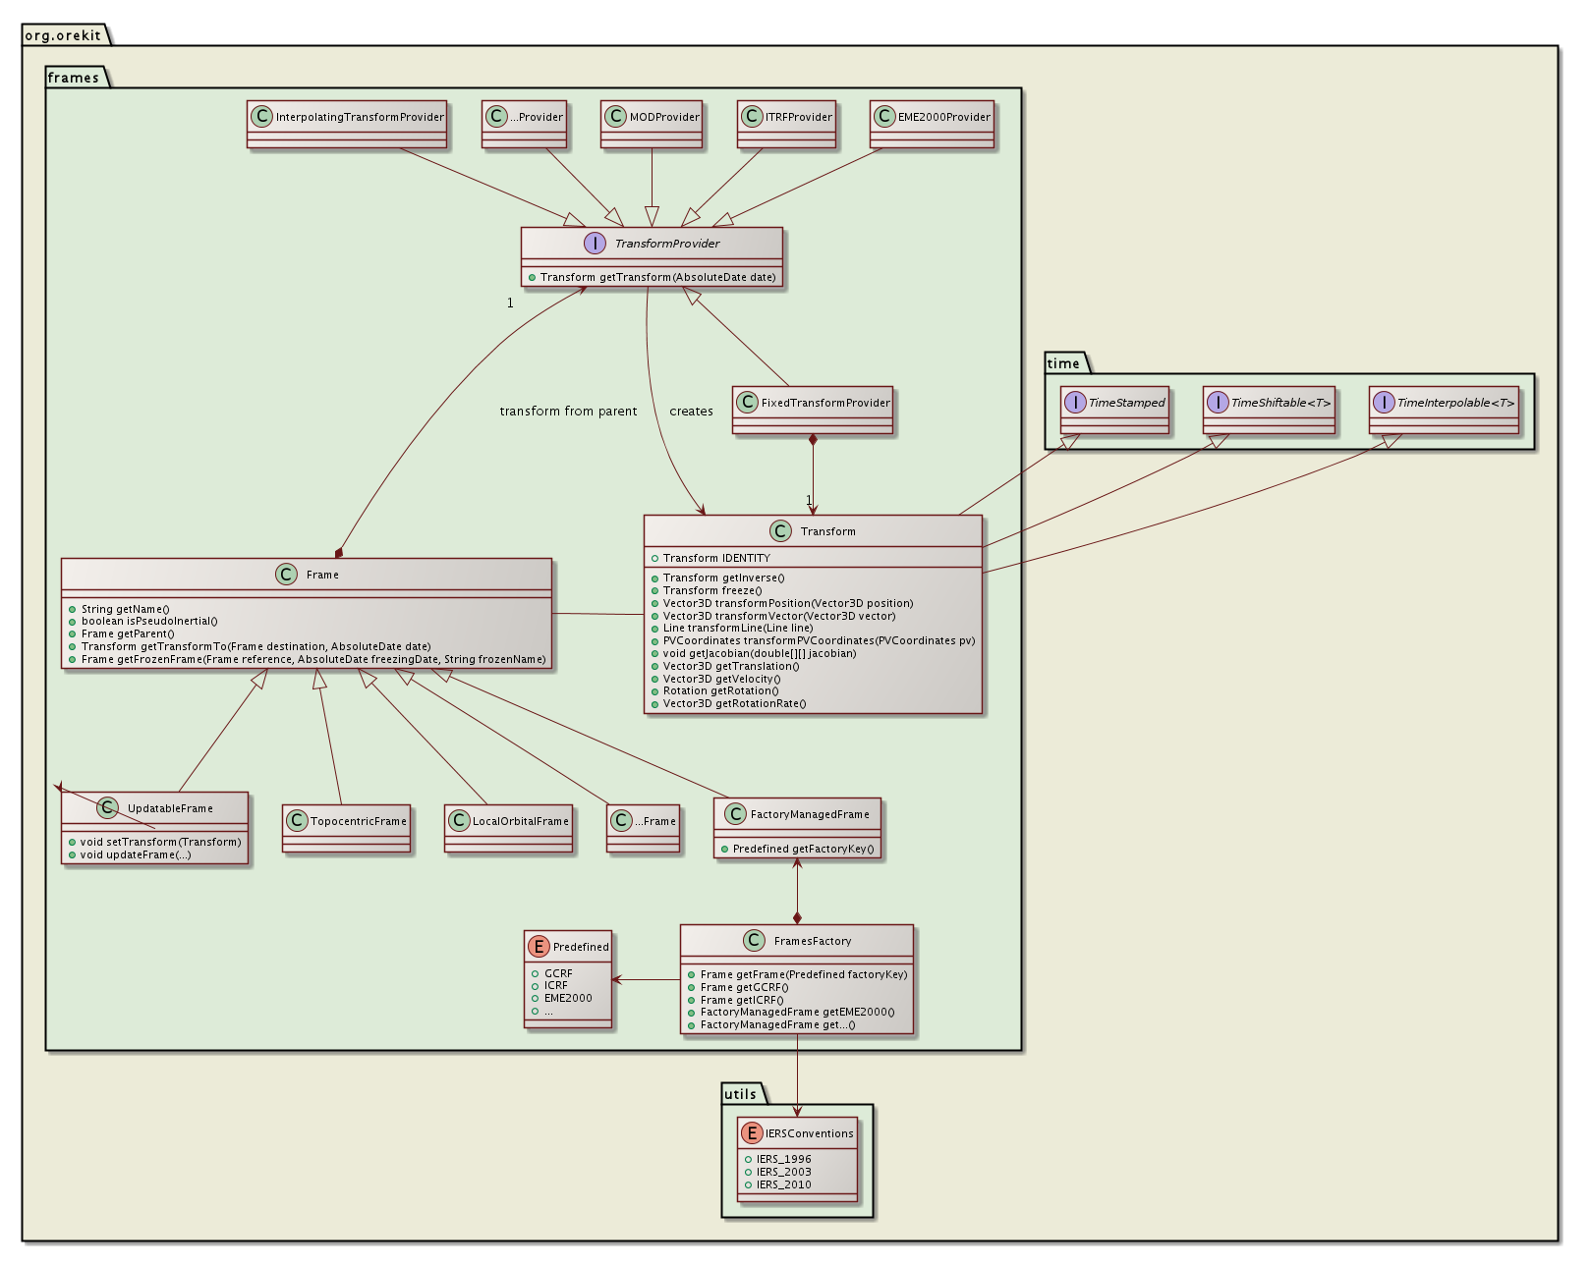Click the class icon of FixedTransformProvider
The image size is (1591, 1266).
point(748,403)
